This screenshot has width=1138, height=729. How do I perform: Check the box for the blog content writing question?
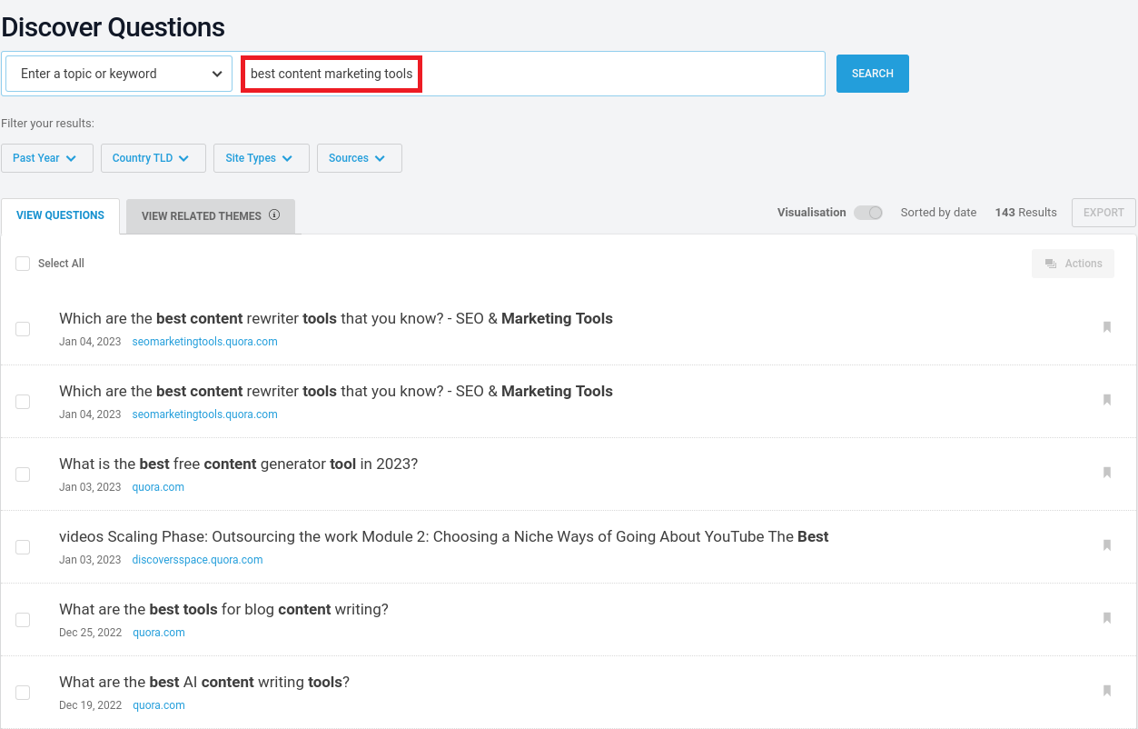pos(23,620)
